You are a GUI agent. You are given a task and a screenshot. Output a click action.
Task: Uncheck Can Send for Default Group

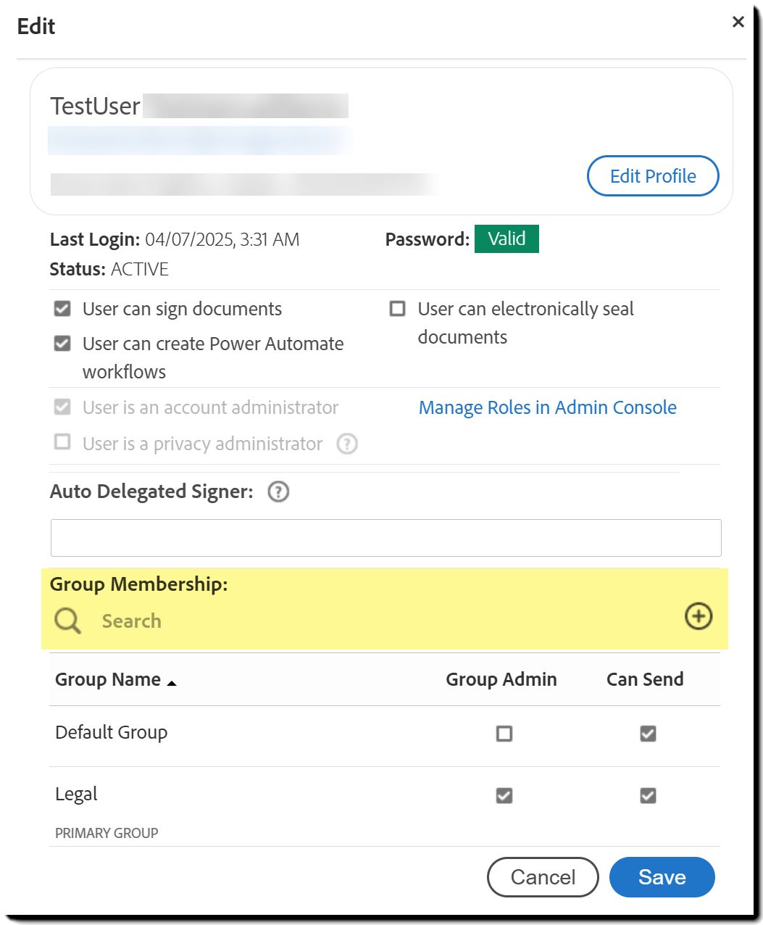648,734
